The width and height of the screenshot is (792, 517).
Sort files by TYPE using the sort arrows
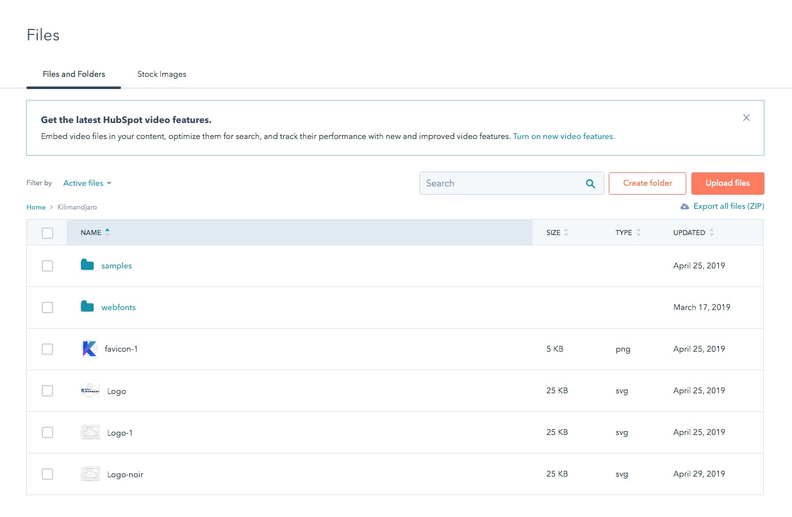(638, 232)
